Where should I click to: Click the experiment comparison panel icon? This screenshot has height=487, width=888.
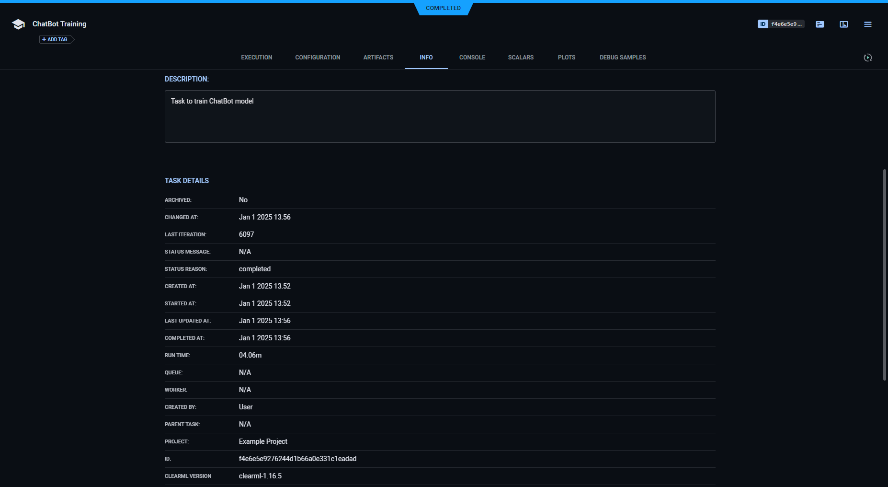(x=844, y=24)
